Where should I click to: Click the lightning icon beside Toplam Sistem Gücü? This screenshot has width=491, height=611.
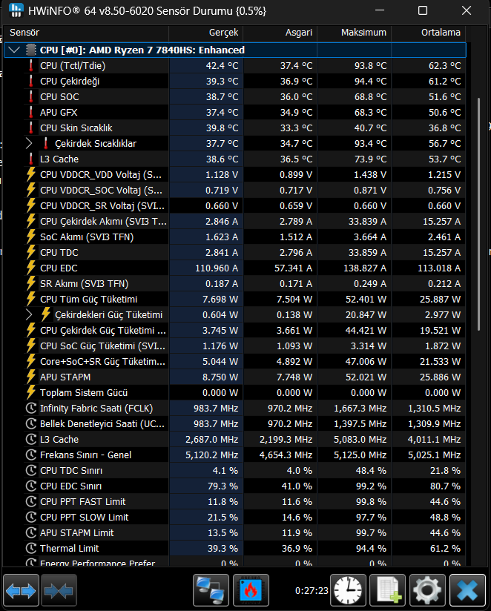tap(31, 393)
